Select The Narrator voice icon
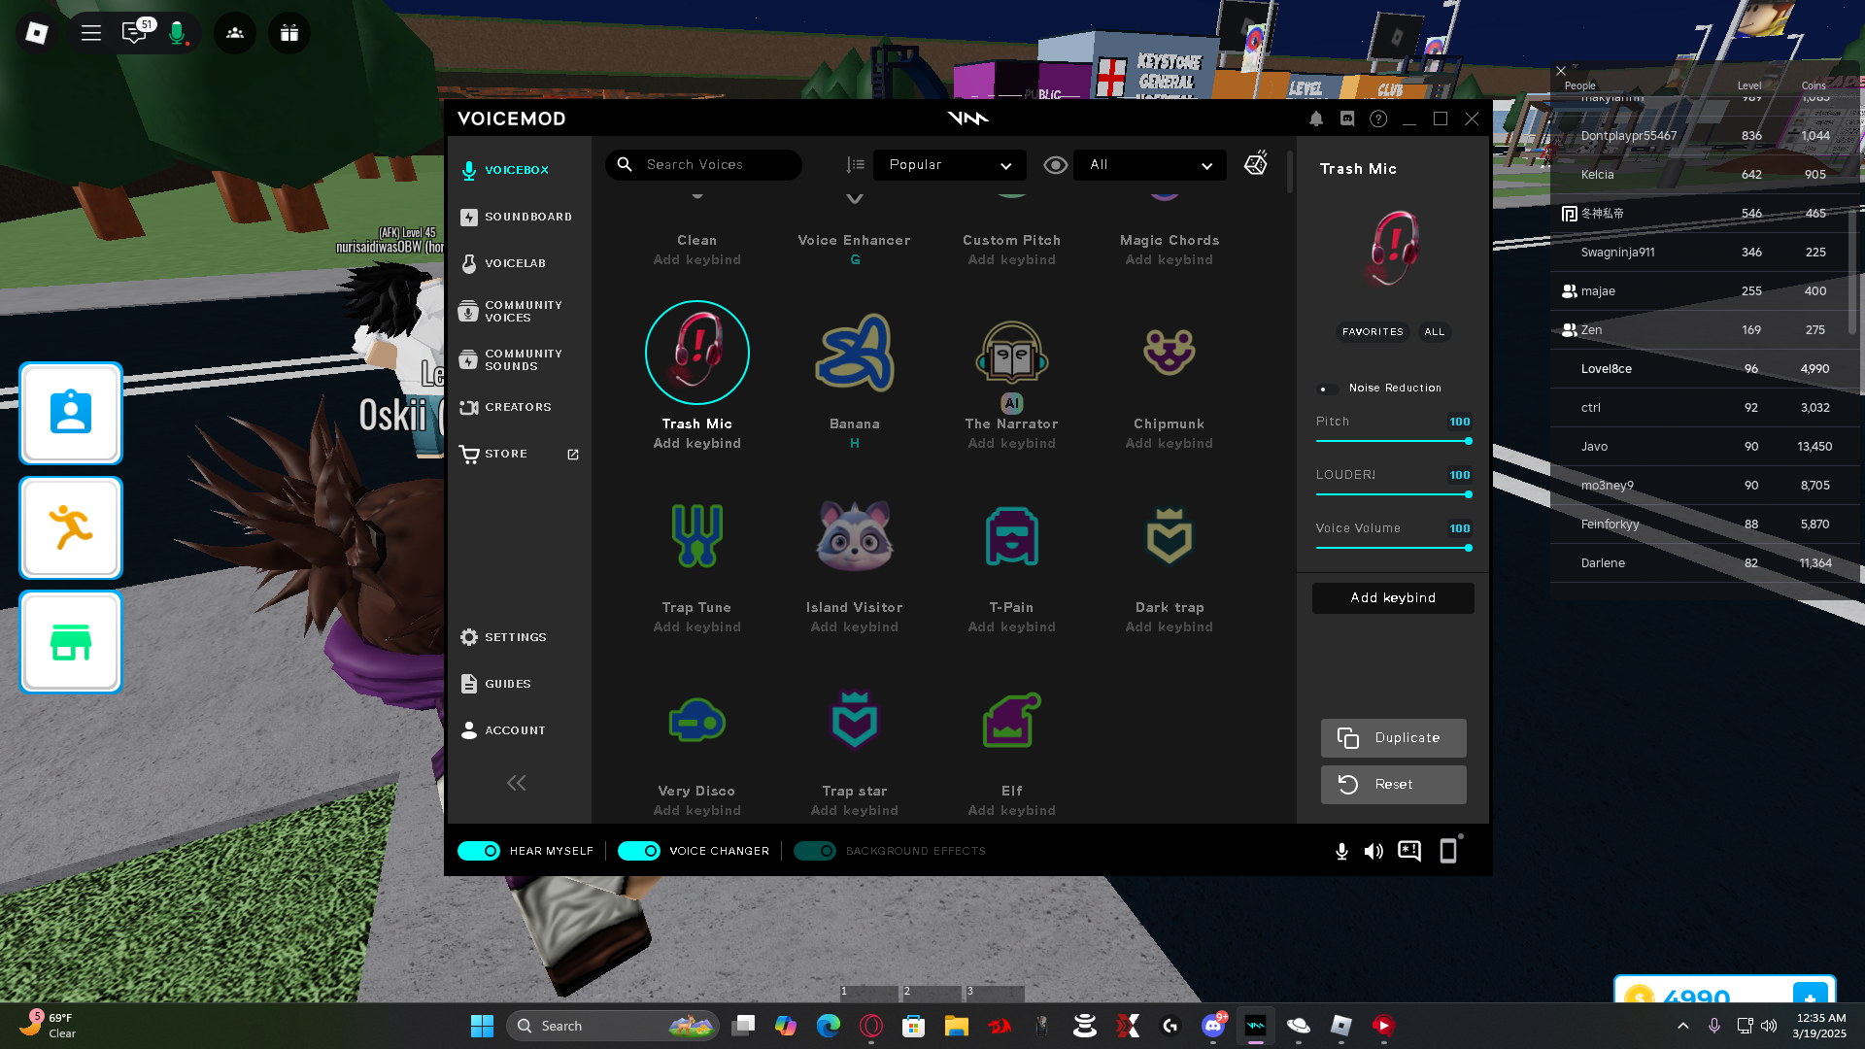Viewport: 1865px width, 1049px height. 1012,353
